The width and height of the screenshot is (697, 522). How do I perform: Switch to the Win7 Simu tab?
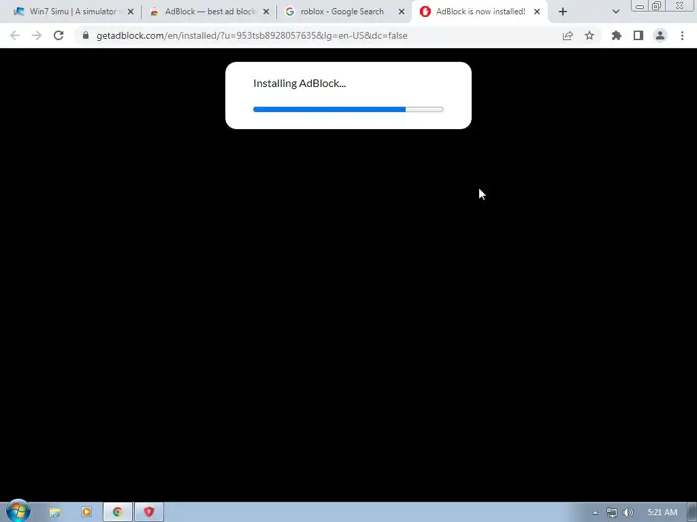73,12
